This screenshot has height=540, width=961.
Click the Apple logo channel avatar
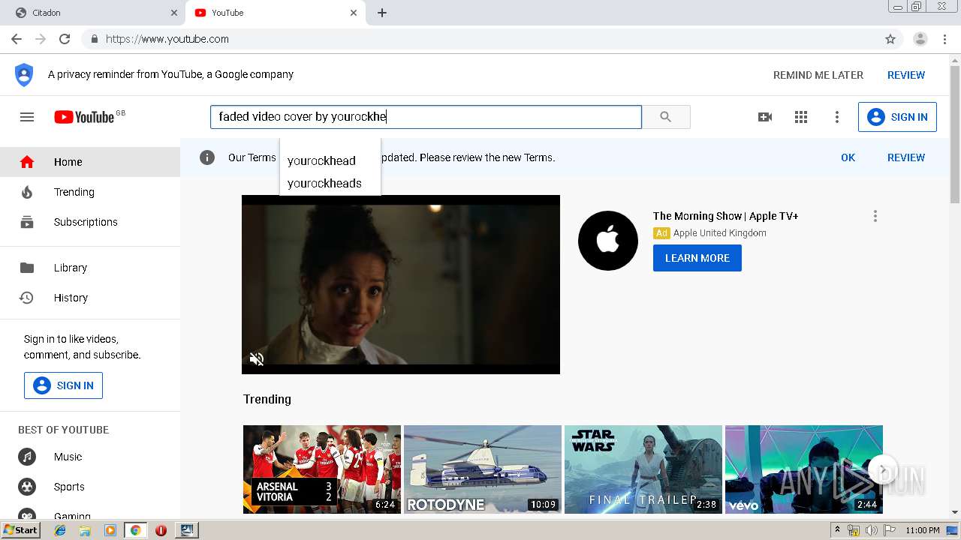coord(608,241)
